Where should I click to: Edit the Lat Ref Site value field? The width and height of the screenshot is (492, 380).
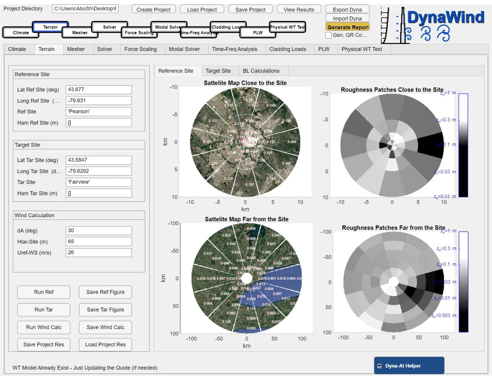(98, 89)
